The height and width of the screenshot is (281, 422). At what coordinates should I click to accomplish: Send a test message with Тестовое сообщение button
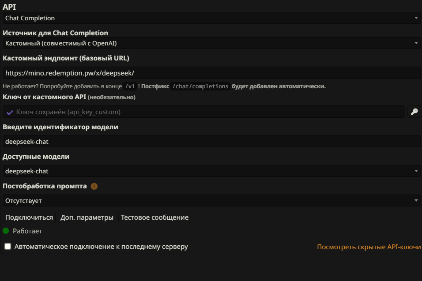155,217
